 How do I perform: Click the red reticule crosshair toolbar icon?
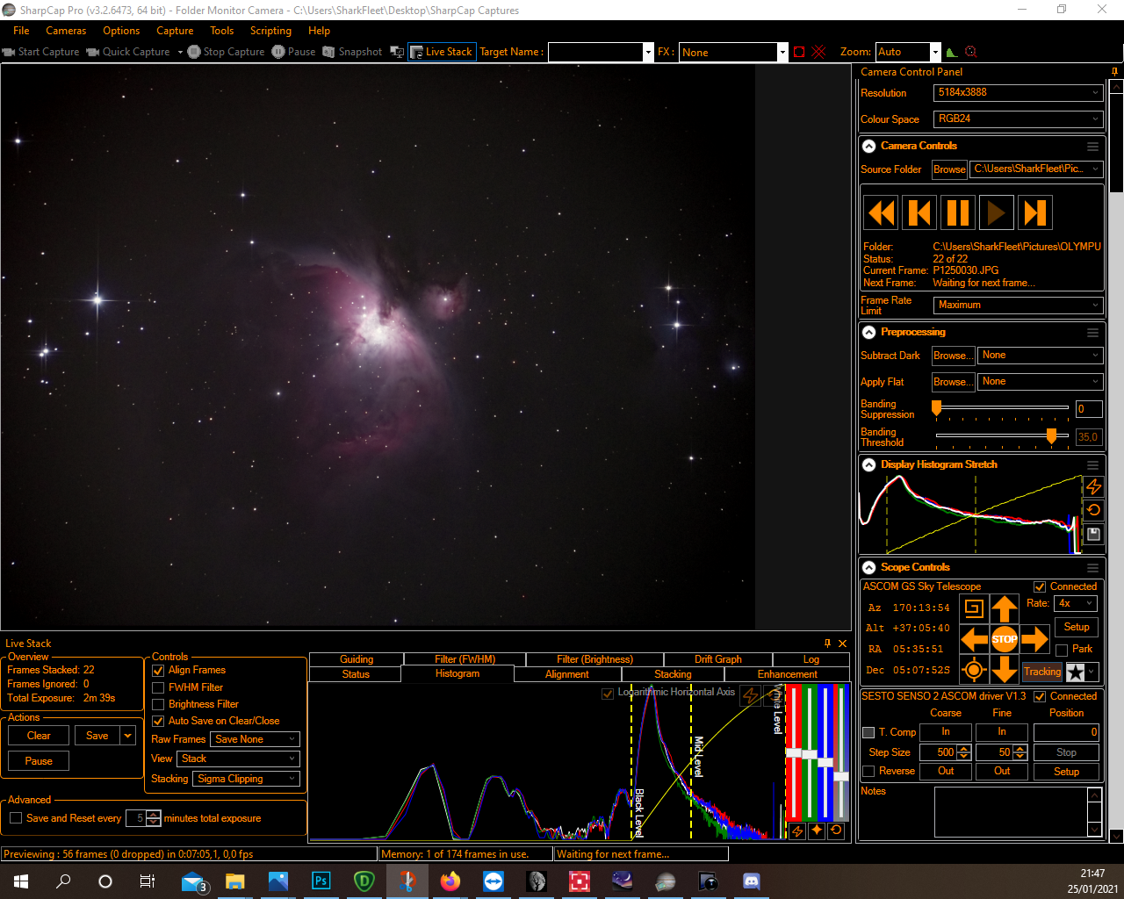click(819, 52)
